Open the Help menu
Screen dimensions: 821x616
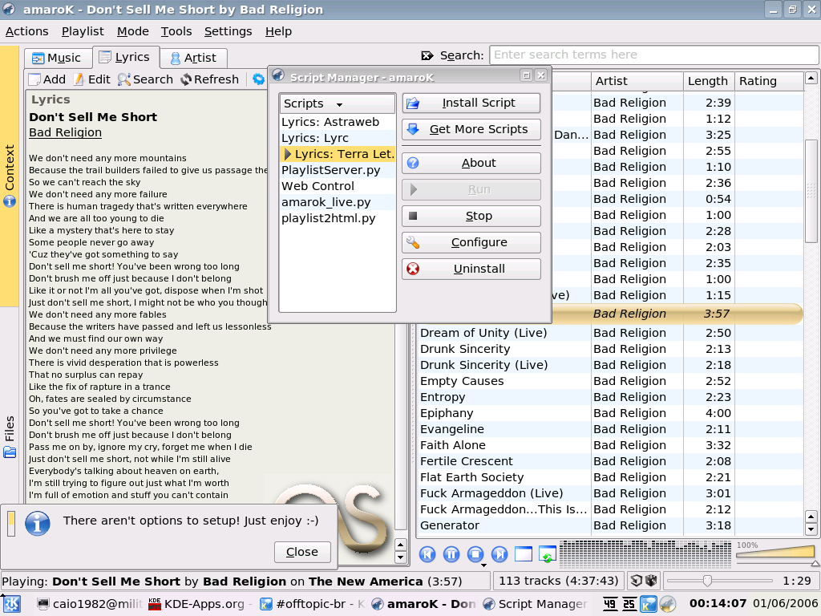(278, 31)
